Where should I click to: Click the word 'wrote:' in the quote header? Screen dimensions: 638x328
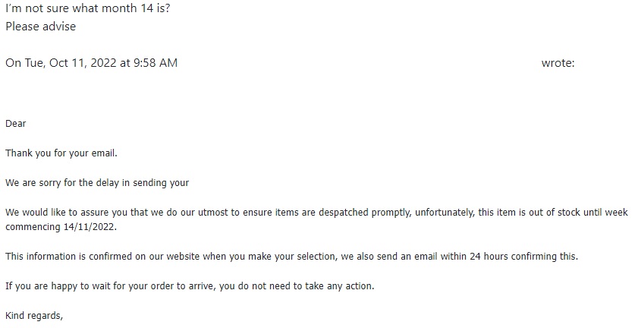[x=558, y=63]
